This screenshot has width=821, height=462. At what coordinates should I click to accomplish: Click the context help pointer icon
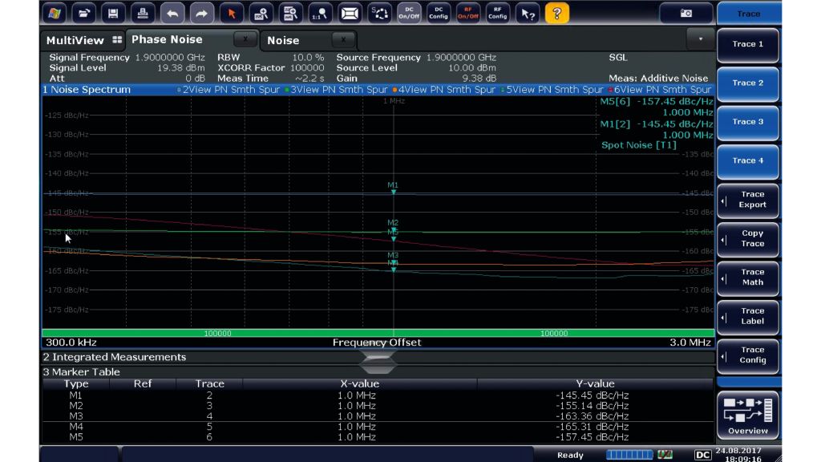(x=528, y=13)
